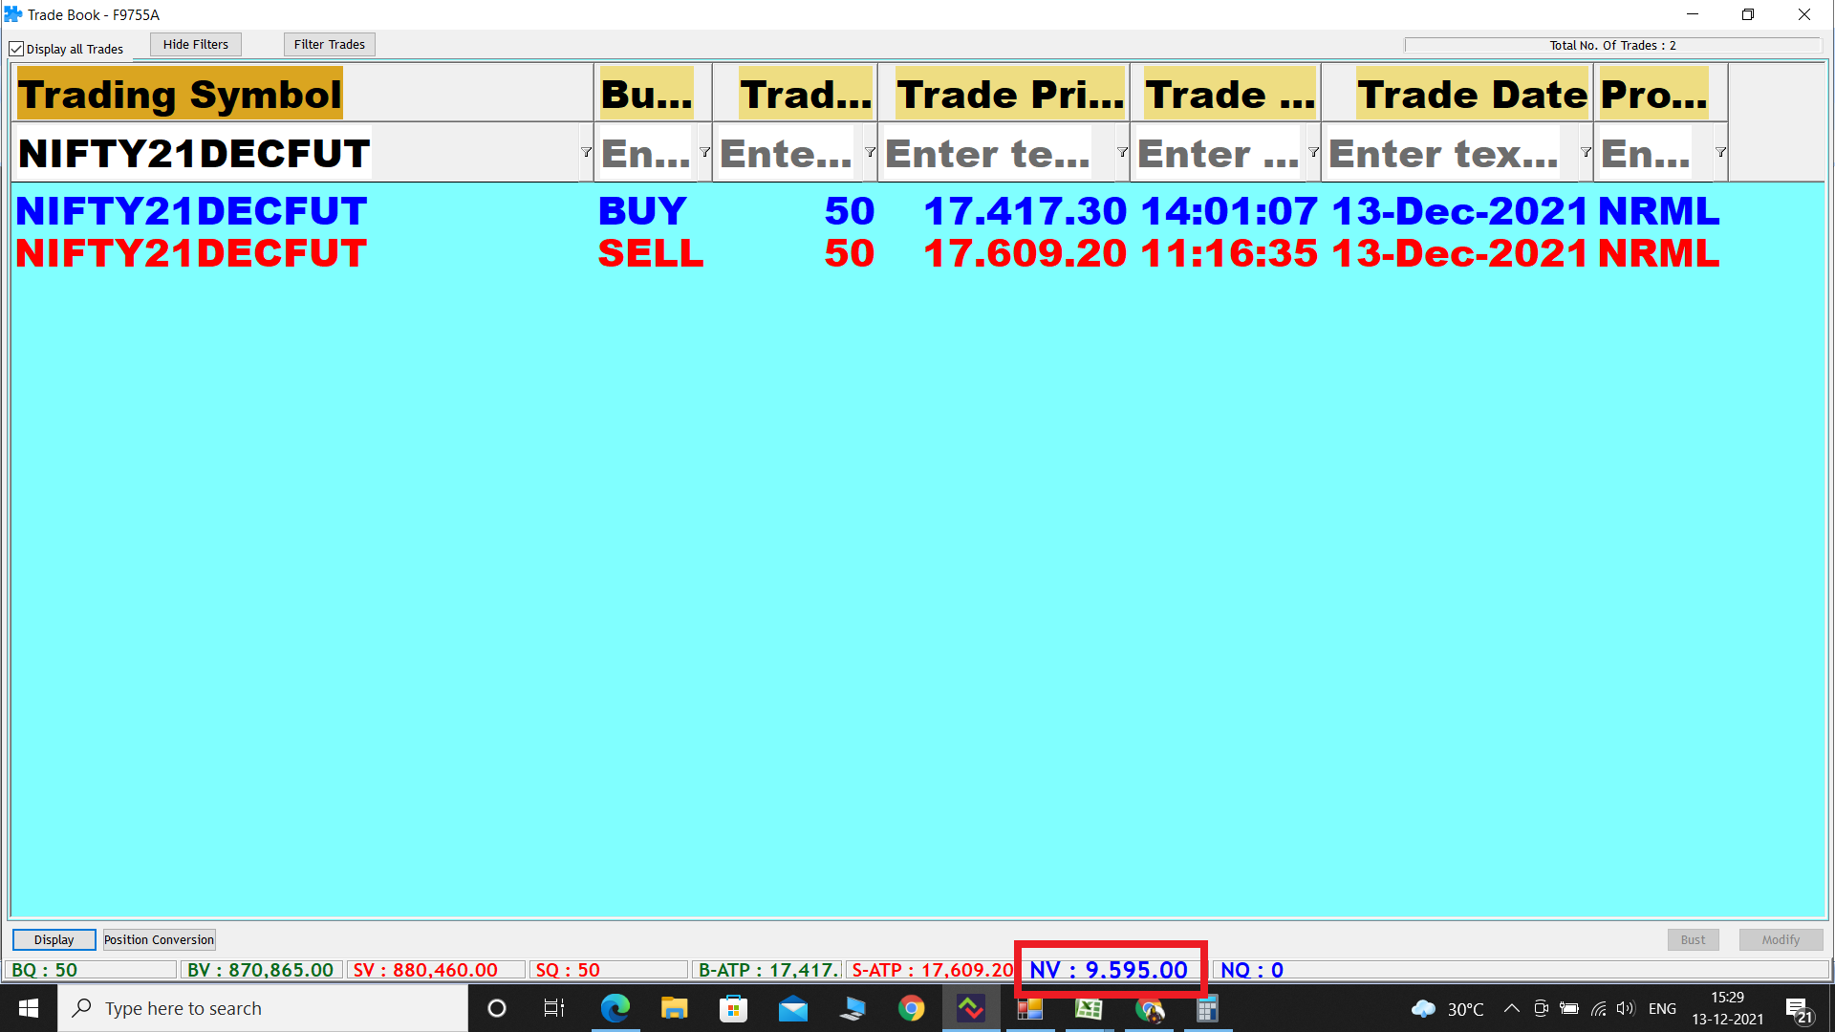Click the Hide Filters button
1835x1032 pixels.
click(195, 44)
